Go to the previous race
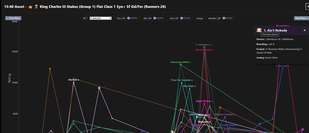309x133 pixels. point(13,18)
